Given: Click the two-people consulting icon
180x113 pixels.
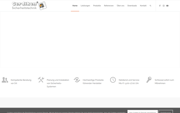Looking at the screenshot, I should [5, 80].
